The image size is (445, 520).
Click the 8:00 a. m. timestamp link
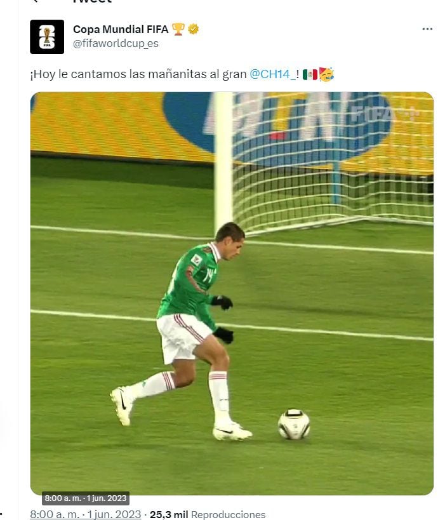tap(86, 514)
